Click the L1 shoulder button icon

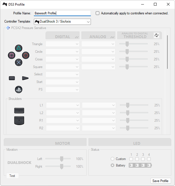coord(19,111)
